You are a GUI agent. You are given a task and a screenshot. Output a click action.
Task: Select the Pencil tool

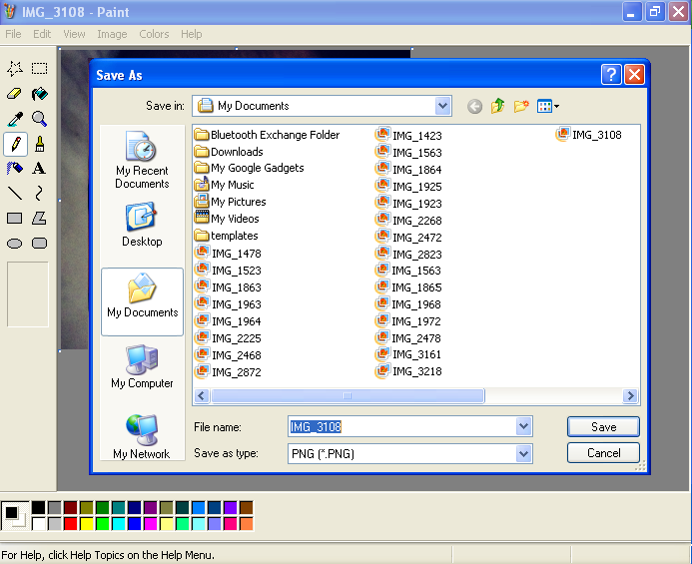click(15, 144)
